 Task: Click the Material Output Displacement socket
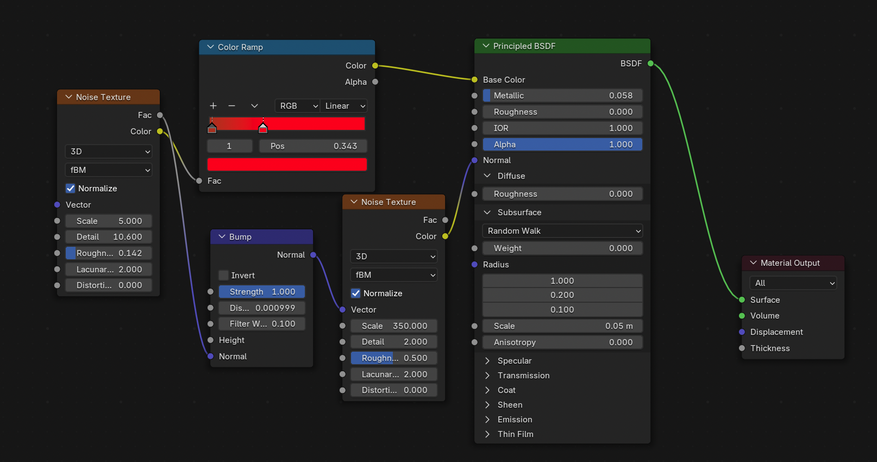[x=742, y=332]
